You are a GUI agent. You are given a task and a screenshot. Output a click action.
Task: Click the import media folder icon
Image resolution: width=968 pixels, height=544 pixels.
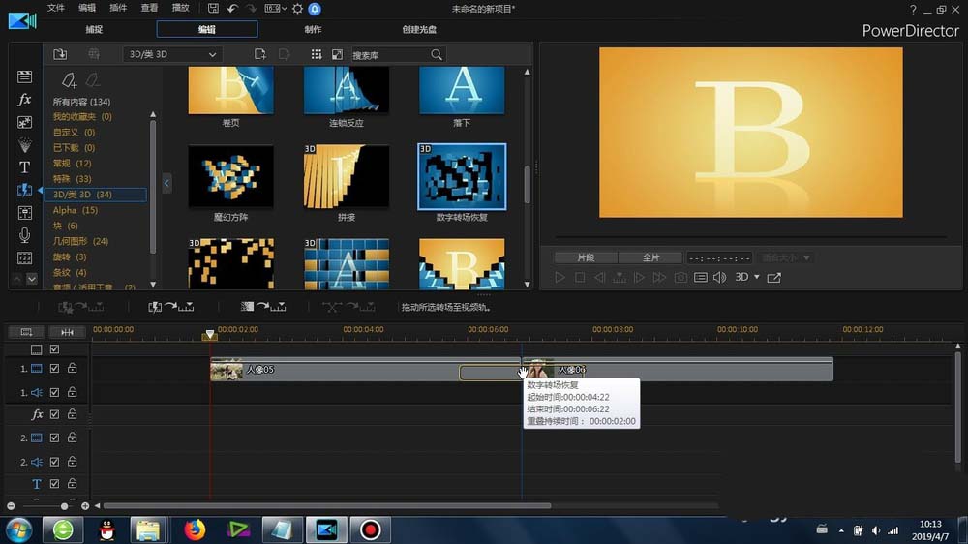tap(60, 54)
